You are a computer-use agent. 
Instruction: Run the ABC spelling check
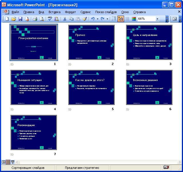pyautogui.click(x=50, y=19)
